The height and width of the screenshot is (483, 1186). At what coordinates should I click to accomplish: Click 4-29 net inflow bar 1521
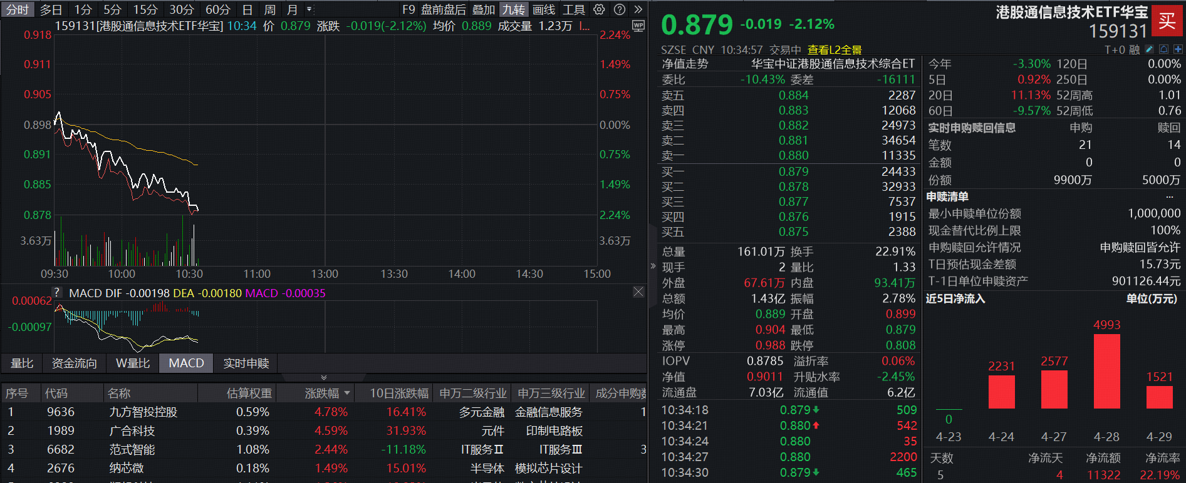tap(1160, 397)
